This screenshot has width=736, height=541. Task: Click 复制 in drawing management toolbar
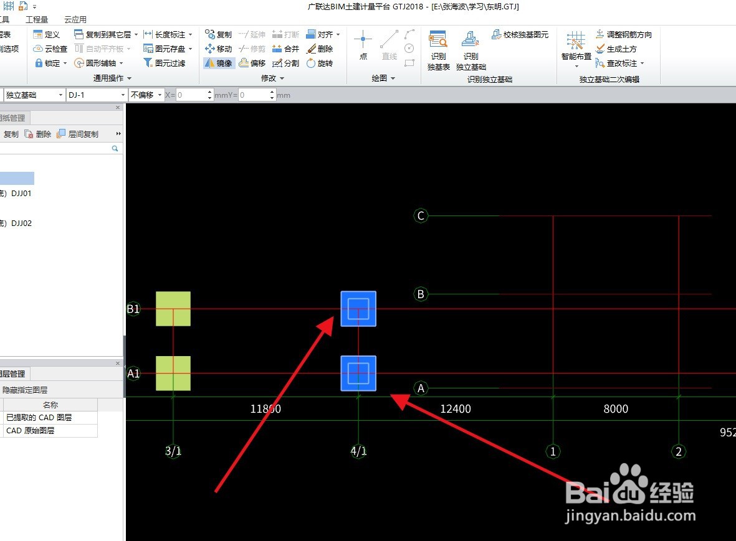point(11,134)
